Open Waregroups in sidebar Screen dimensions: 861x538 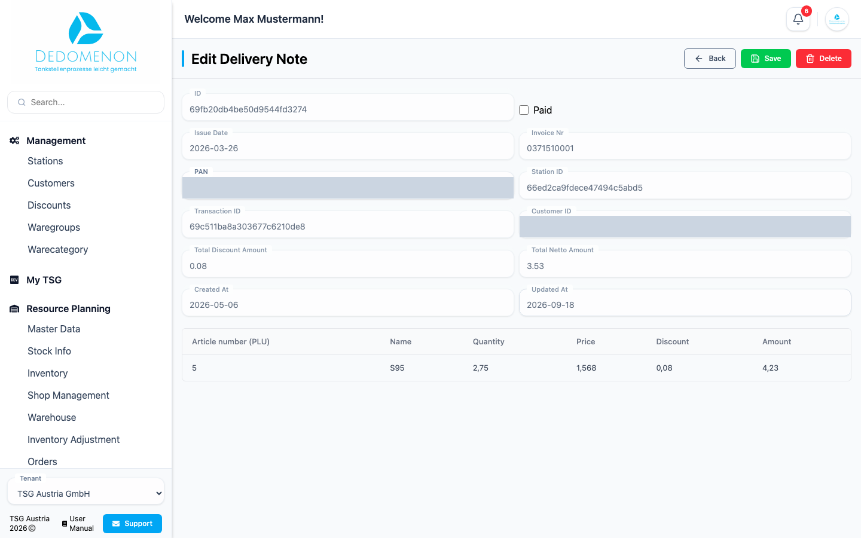[54, 227]
